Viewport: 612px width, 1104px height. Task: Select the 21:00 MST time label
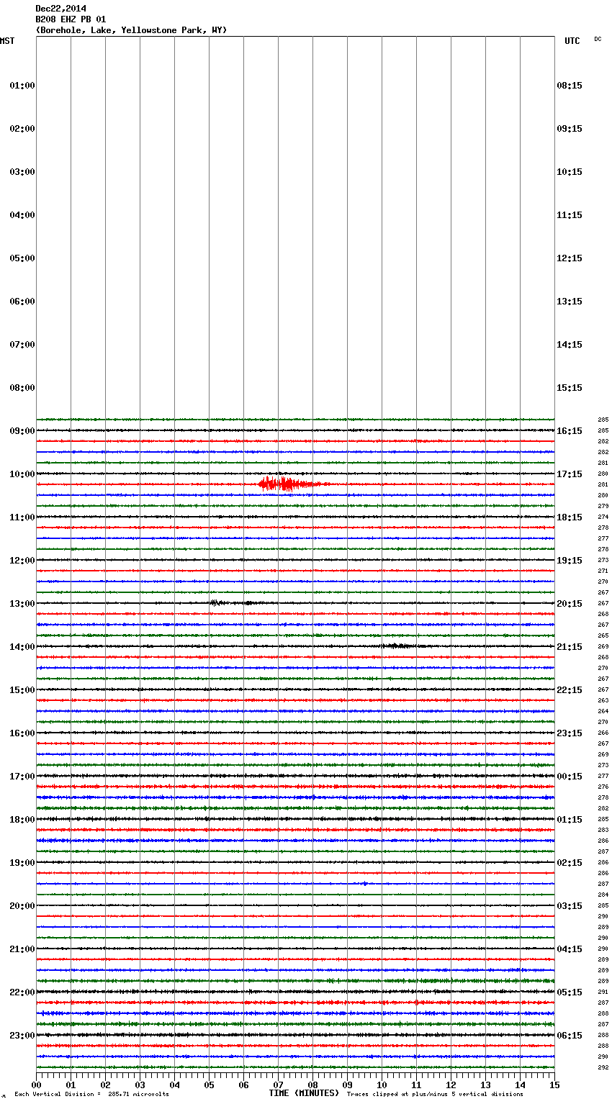point(22,949)
